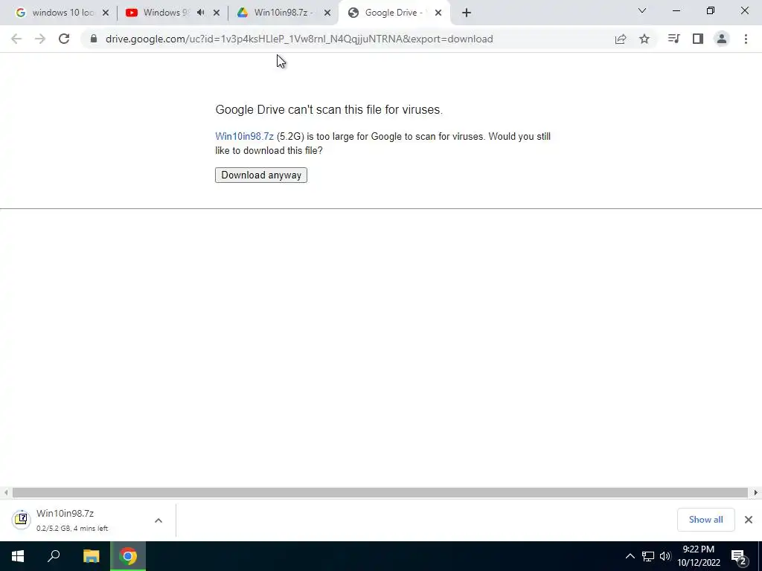
Task: Open network status tray icon
Action: point(648,556)
